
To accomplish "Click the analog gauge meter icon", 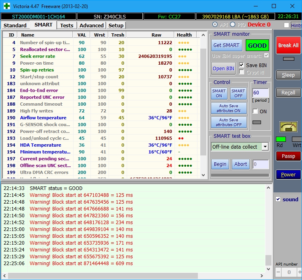I will 288,127.
